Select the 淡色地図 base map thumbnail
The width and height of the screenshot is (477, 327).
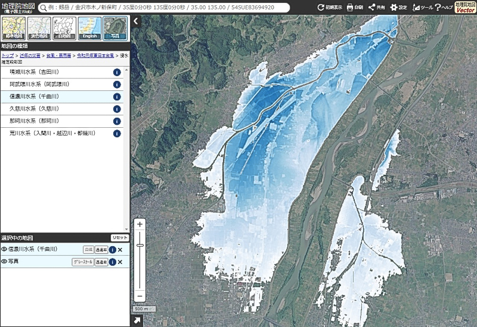(39, 29)
